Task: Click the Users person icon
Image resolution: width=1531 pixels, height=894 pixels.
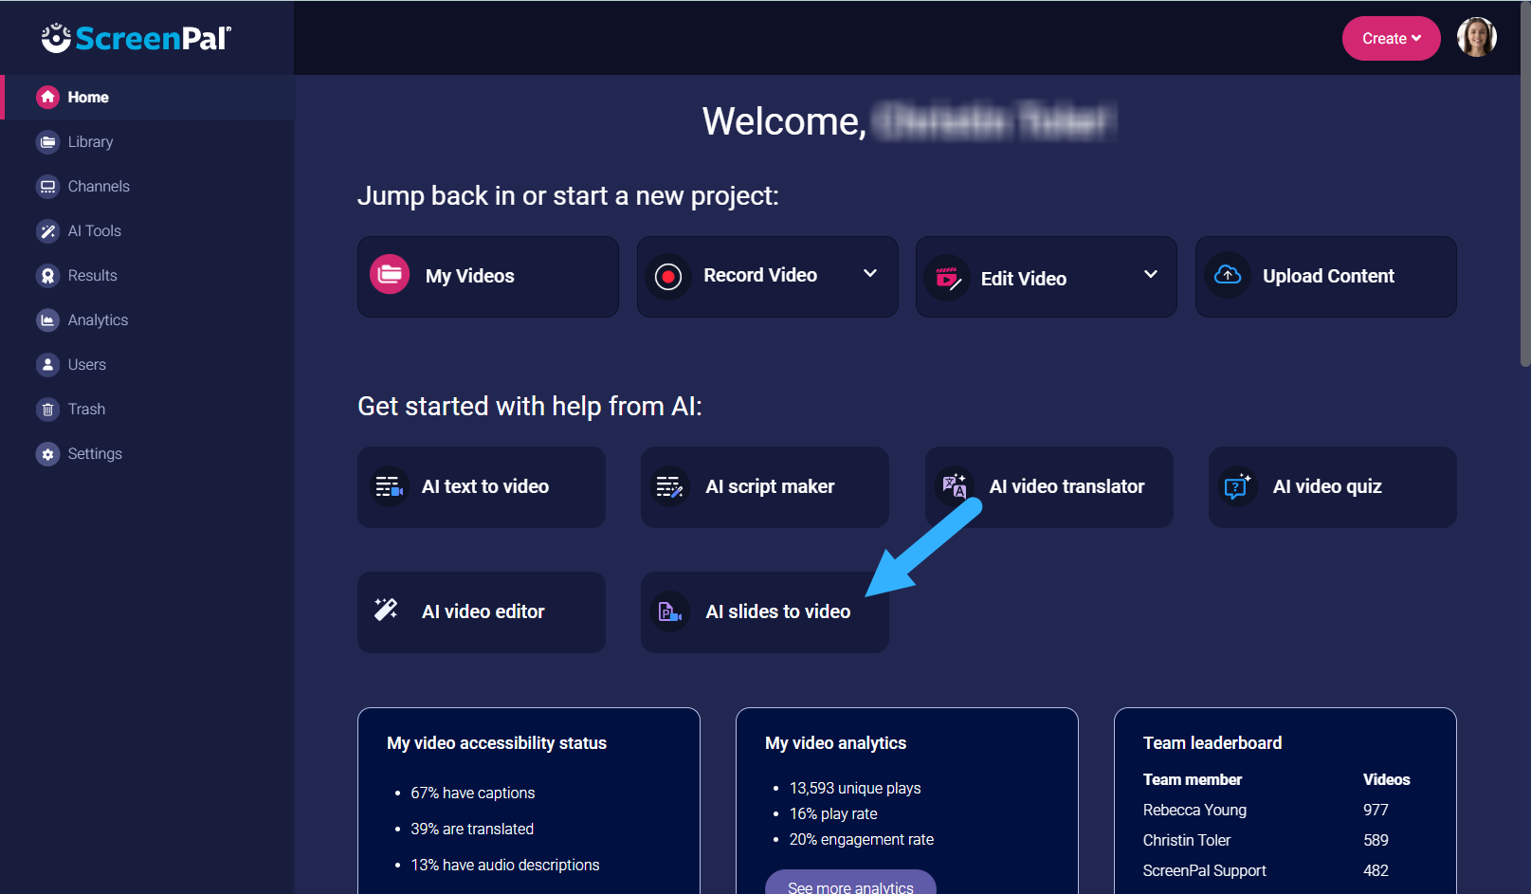Action: [47, 365]
